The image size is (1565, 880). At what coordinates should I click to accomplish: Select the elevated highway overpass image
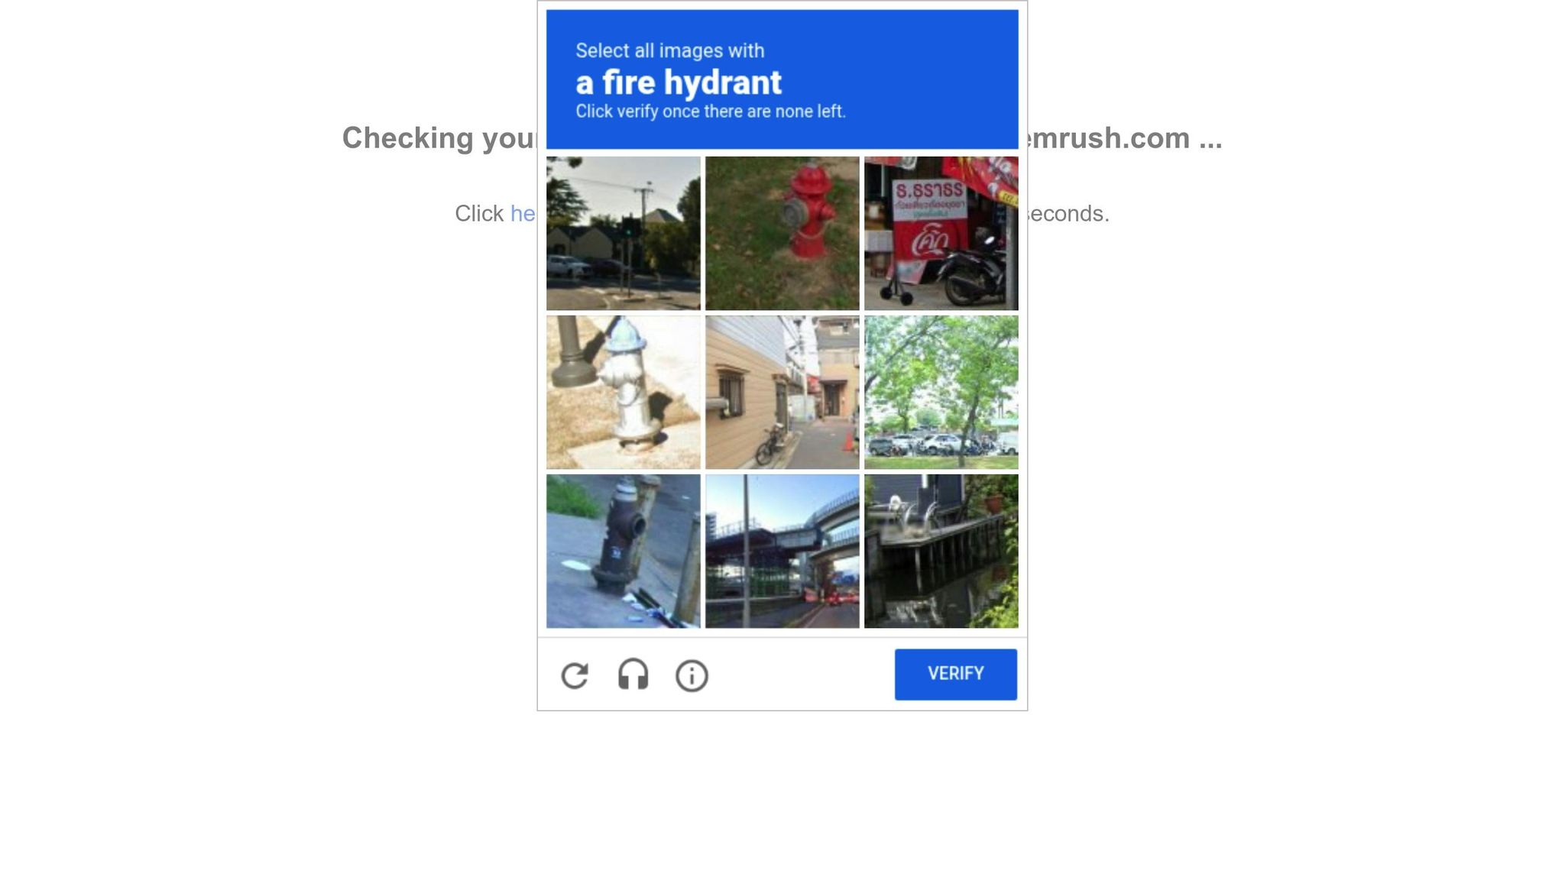pos(782,552)
